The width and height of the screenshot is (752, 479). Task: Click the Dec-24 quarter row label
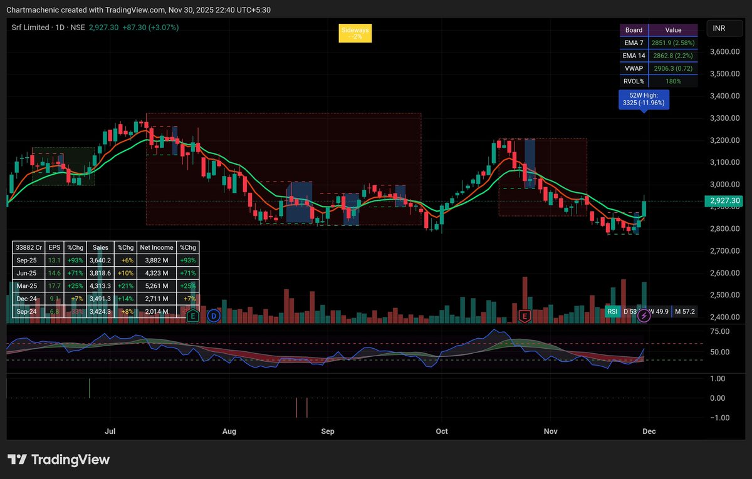[x=28, y=299]
